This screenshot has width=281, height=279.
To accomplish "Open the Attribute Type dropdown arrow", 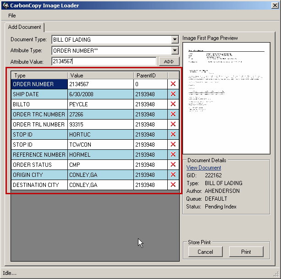I will tap(175, 50).
